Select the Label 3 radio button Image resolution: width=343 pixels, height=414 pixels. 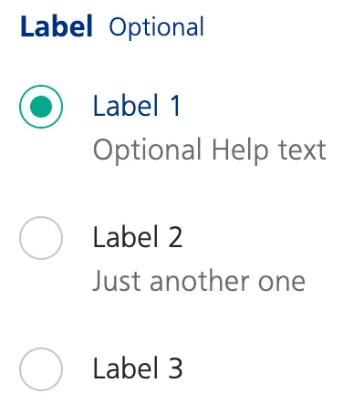pos(41,369)
